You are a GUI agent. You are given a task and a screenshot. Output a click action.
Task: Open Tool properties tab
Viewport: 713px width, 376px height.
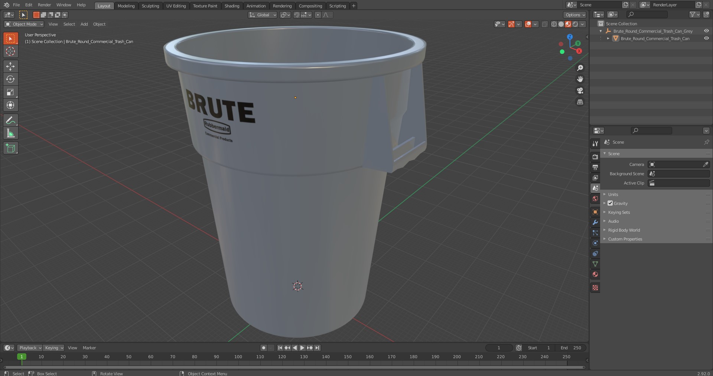pos(595,143)
